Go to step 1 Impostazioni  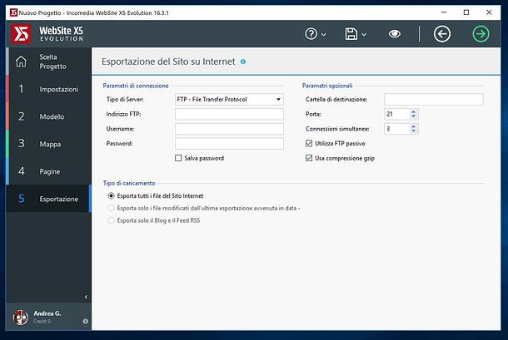coord(49,89)
